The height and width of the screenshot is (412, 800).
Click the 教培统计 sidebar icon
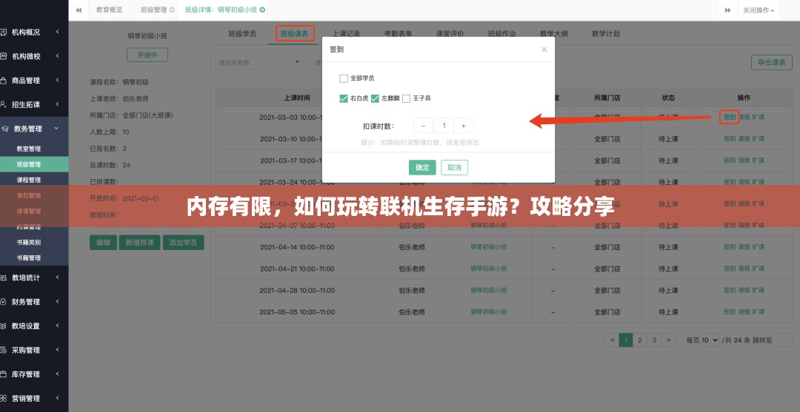pos(3,277)
